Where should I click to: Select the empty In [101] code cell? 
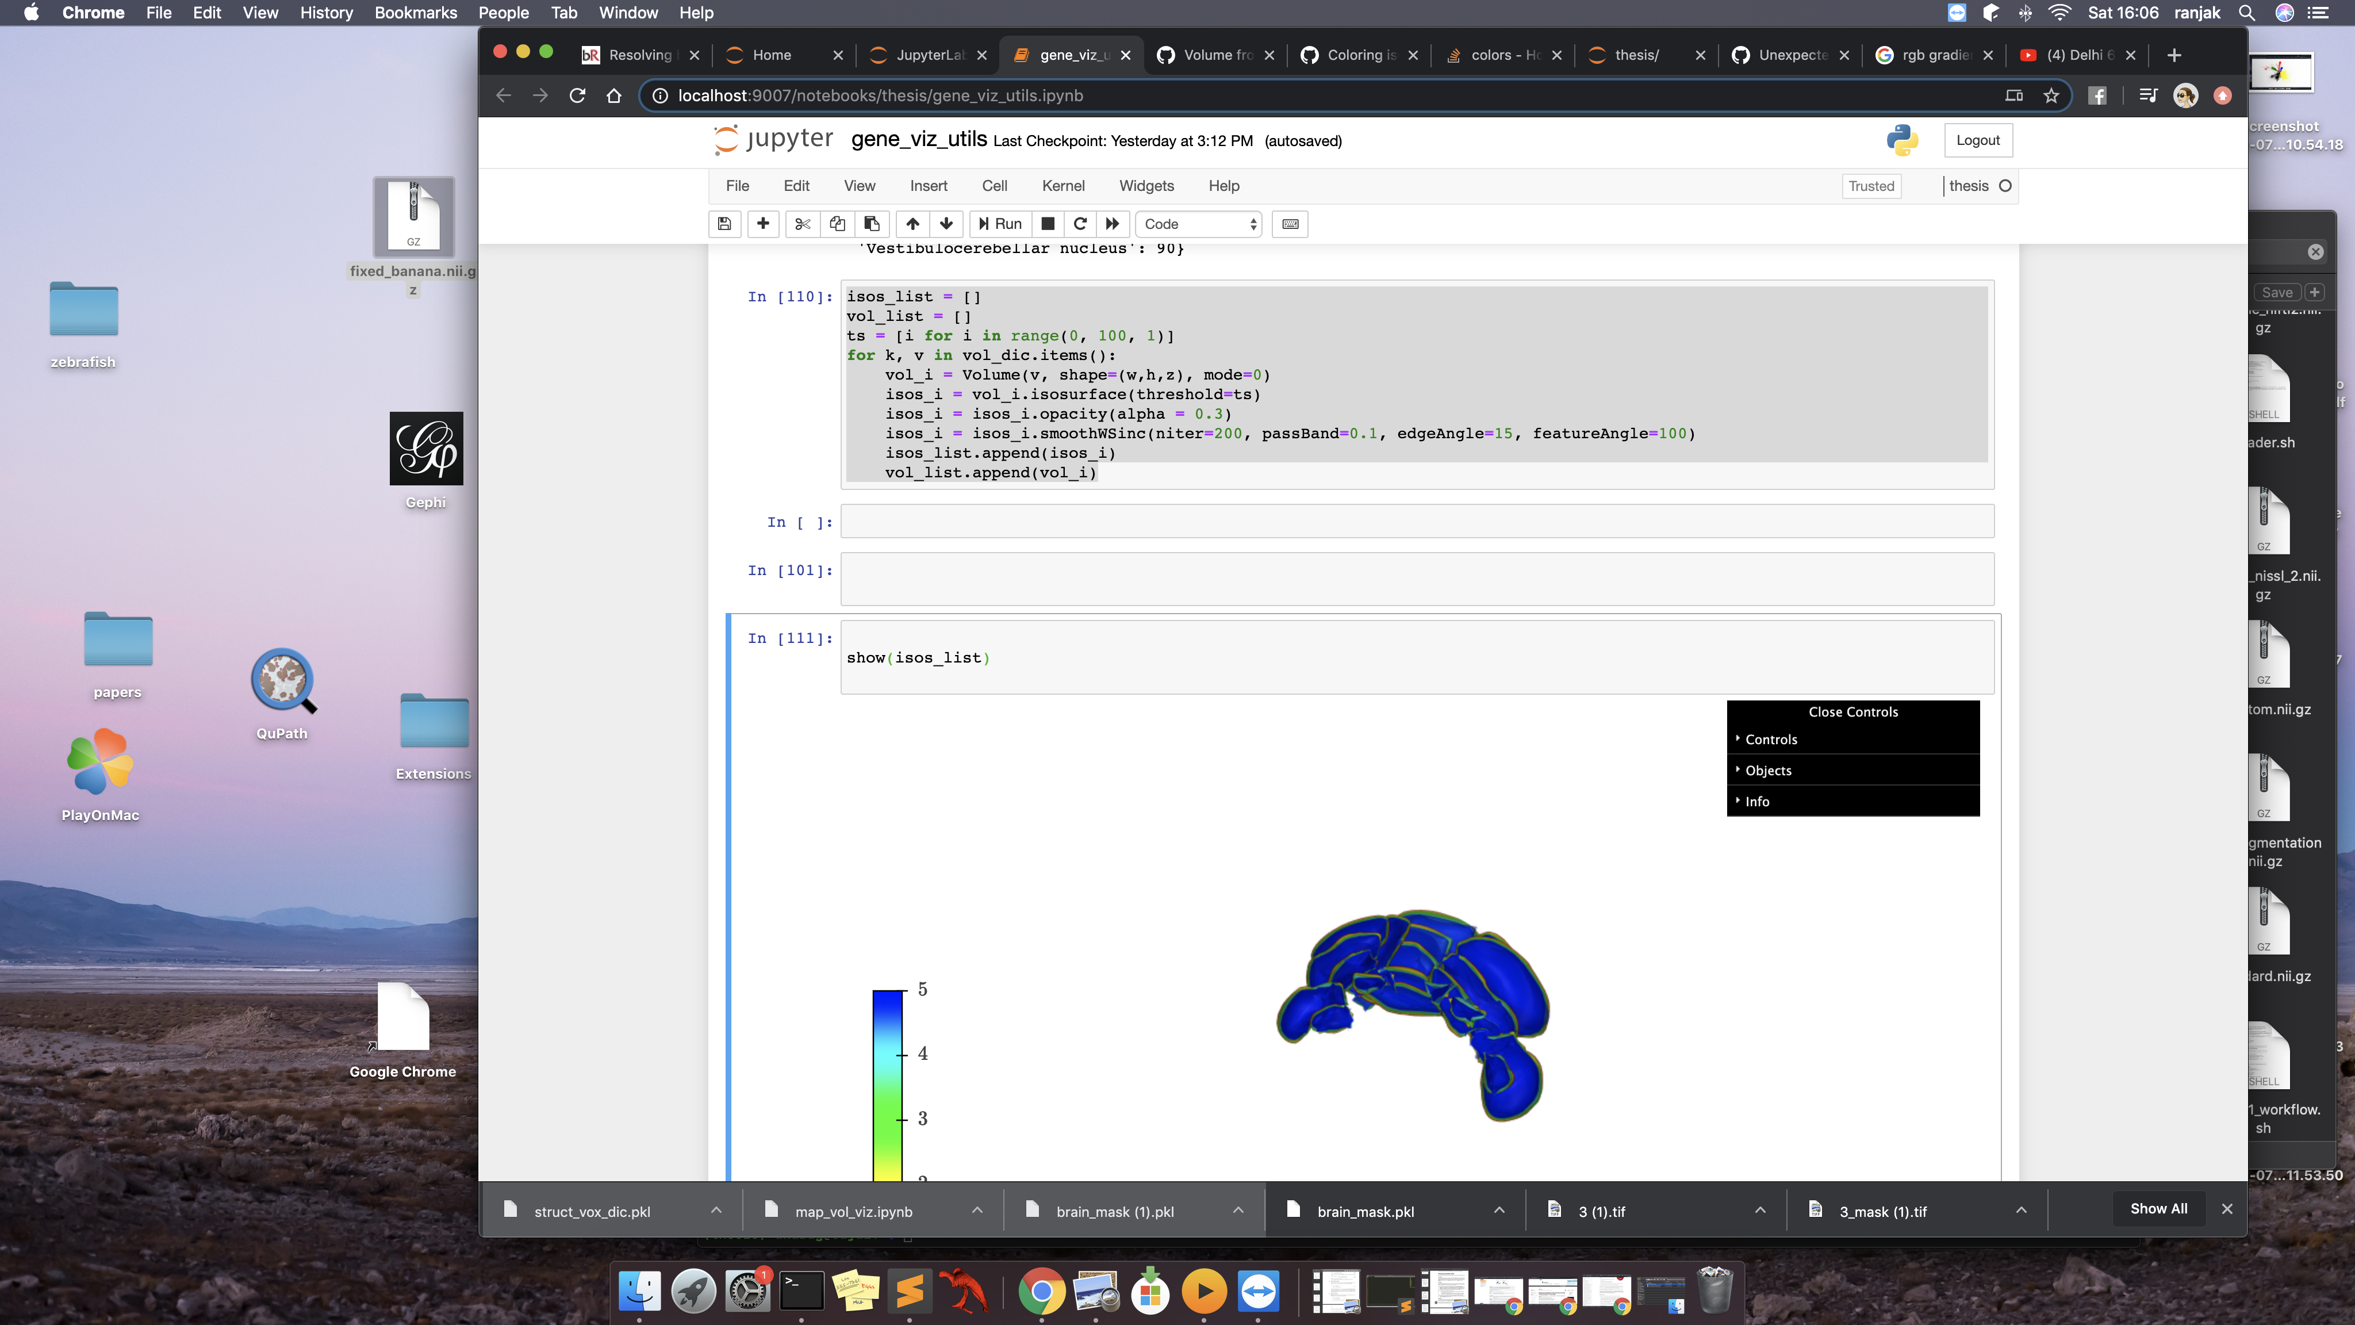(x=1416, y=579)
